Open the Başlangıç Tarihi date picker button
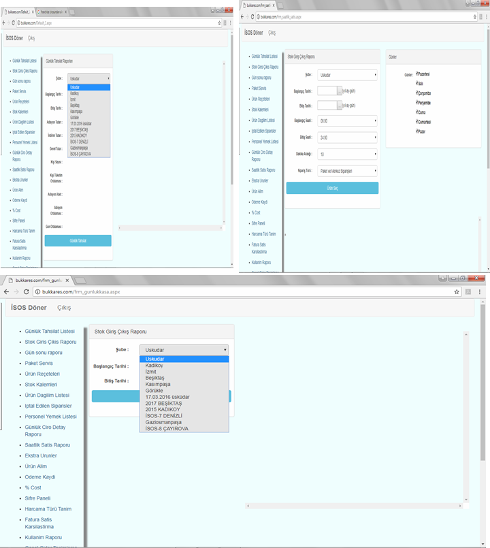 (340, 90)
